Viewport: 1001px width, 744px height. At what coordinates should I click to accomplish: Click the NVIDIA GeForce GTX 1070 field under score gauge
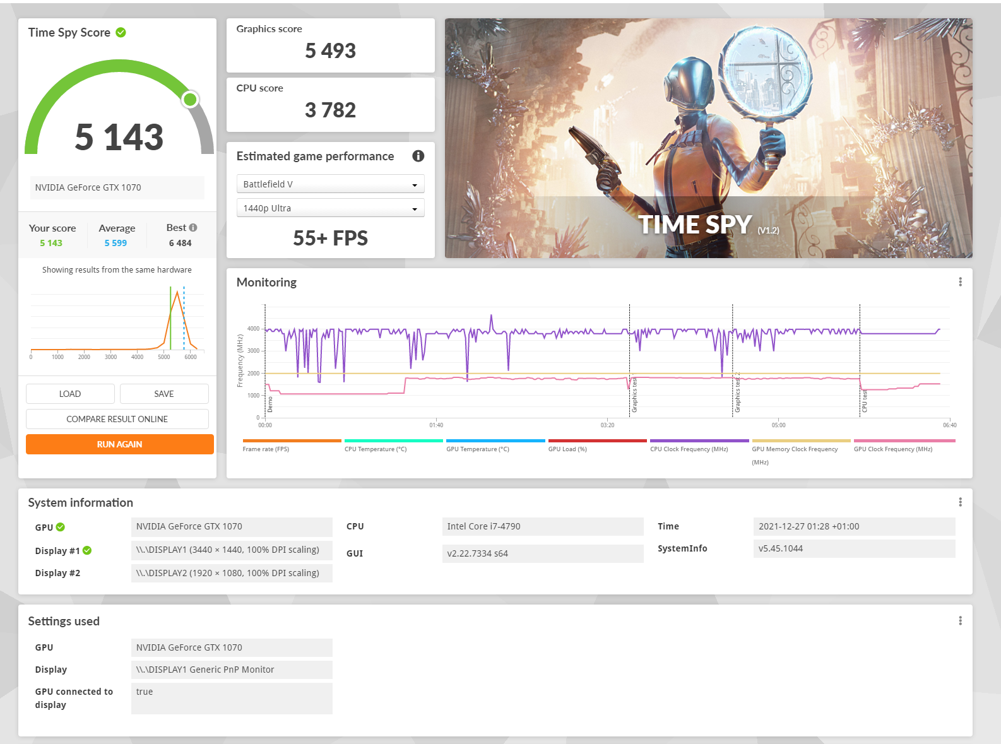pos(117,187)
